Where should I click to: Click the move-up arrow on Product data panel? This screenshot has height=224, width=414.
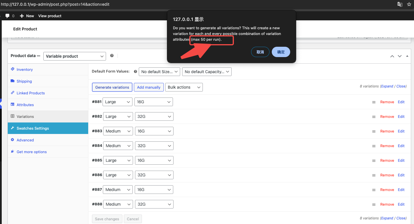pyautogui.click(x=392, y=56)
